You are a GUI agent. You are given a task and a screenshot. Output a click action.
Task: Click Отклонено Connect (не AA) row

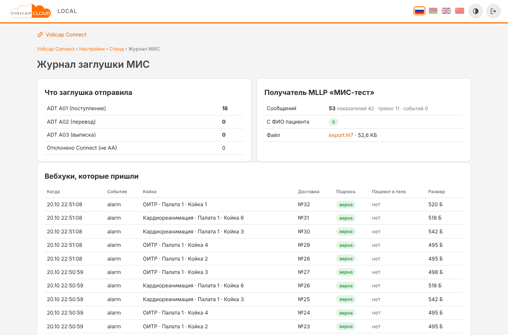(144, 148)
